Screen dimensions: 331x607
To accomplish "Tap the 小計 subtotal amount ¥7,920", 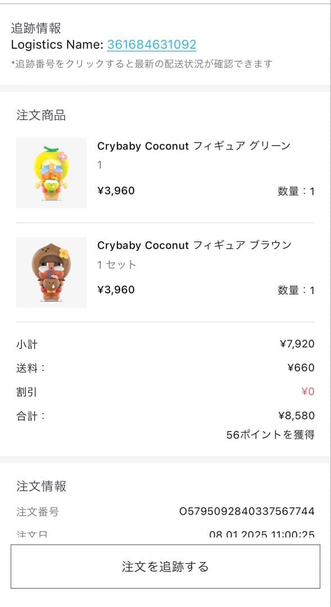I will pos(299,343).
